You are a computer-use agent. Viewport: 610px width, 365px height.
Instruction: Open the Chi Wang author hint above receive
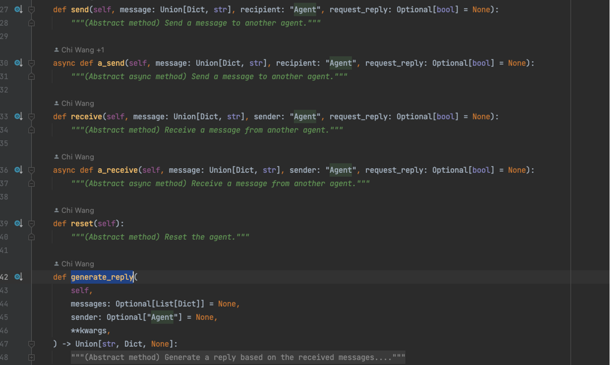click(74, 103)
